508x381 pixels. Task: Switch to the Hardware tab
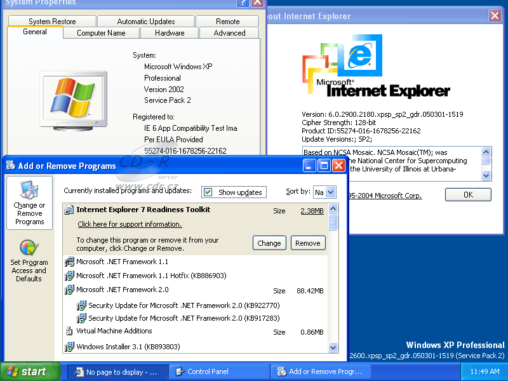[x=170, y=33]
